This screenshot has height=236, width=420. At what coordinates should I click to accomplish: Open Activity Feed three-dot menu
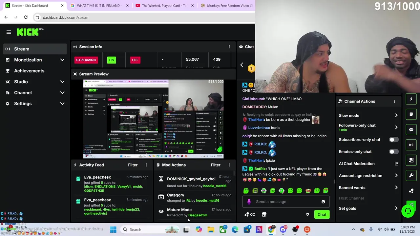click(146, 165)
